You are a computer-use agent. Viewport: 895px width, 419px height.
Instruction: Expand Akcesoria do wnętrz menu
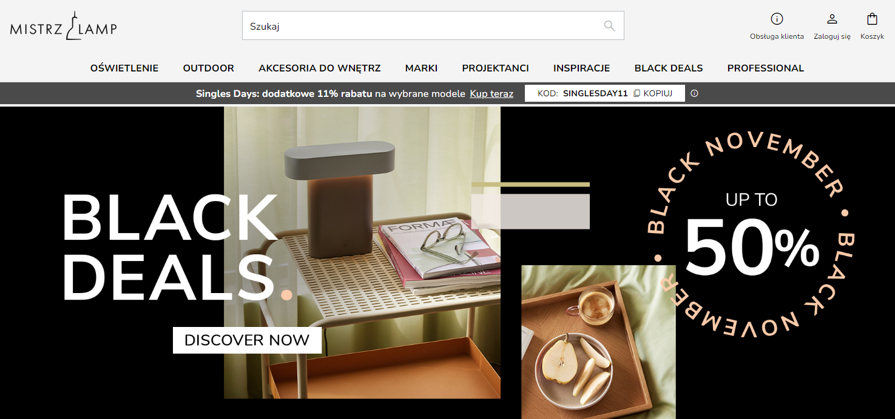(320, 68)
